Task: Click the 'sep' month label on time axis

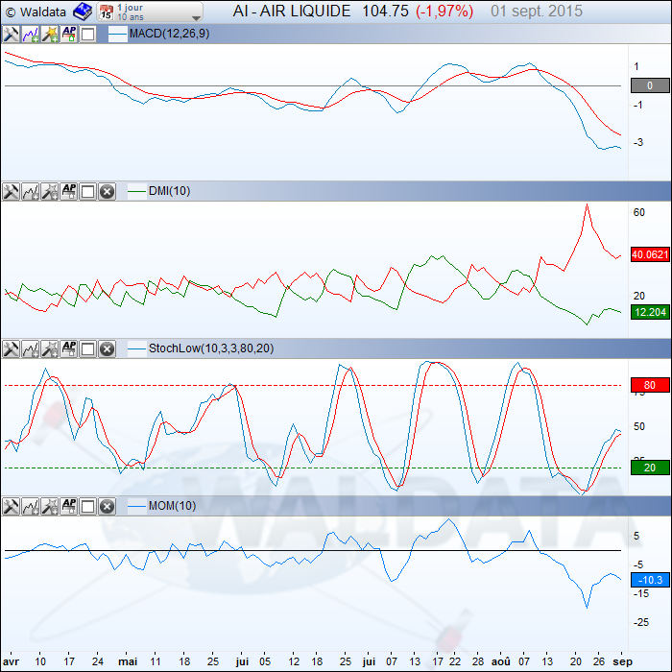Action: click(623, 662)
